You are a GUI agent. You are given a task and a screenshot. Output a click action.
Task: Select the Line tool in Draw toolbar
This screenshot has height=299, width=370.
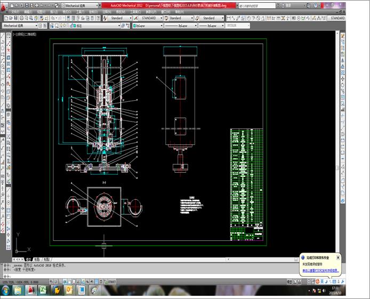pos(3,36)
